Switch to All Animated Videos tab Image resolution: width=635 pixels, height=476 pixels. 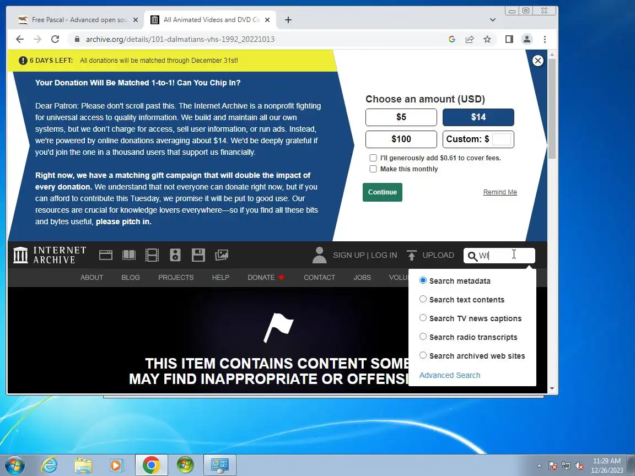coord(210,20)
